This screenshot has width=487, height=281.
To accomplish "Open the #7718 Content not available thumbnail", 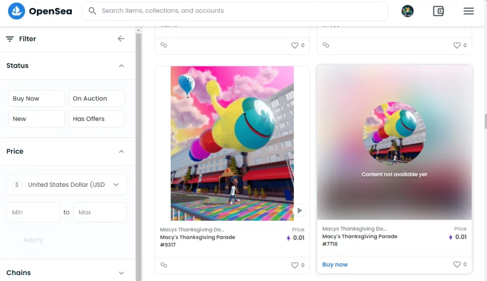I will click(x=394, y=142).
